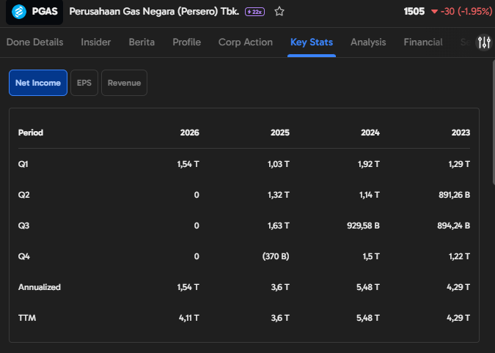Show the Revenue table

coord(124,83)
